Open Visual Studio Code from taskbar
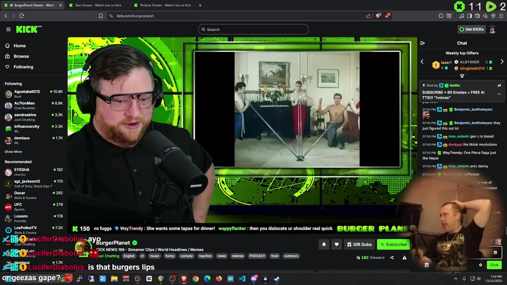The width and height of the screenshot is (507, 285). [242, 279]
